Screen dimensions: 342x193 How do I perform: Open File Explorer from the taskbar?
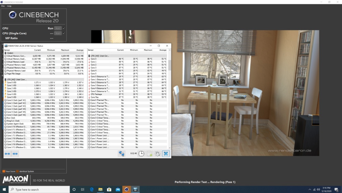coord(100,190)
